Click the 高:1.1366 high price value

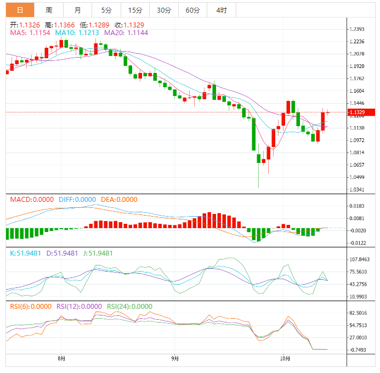click(60, 25)
